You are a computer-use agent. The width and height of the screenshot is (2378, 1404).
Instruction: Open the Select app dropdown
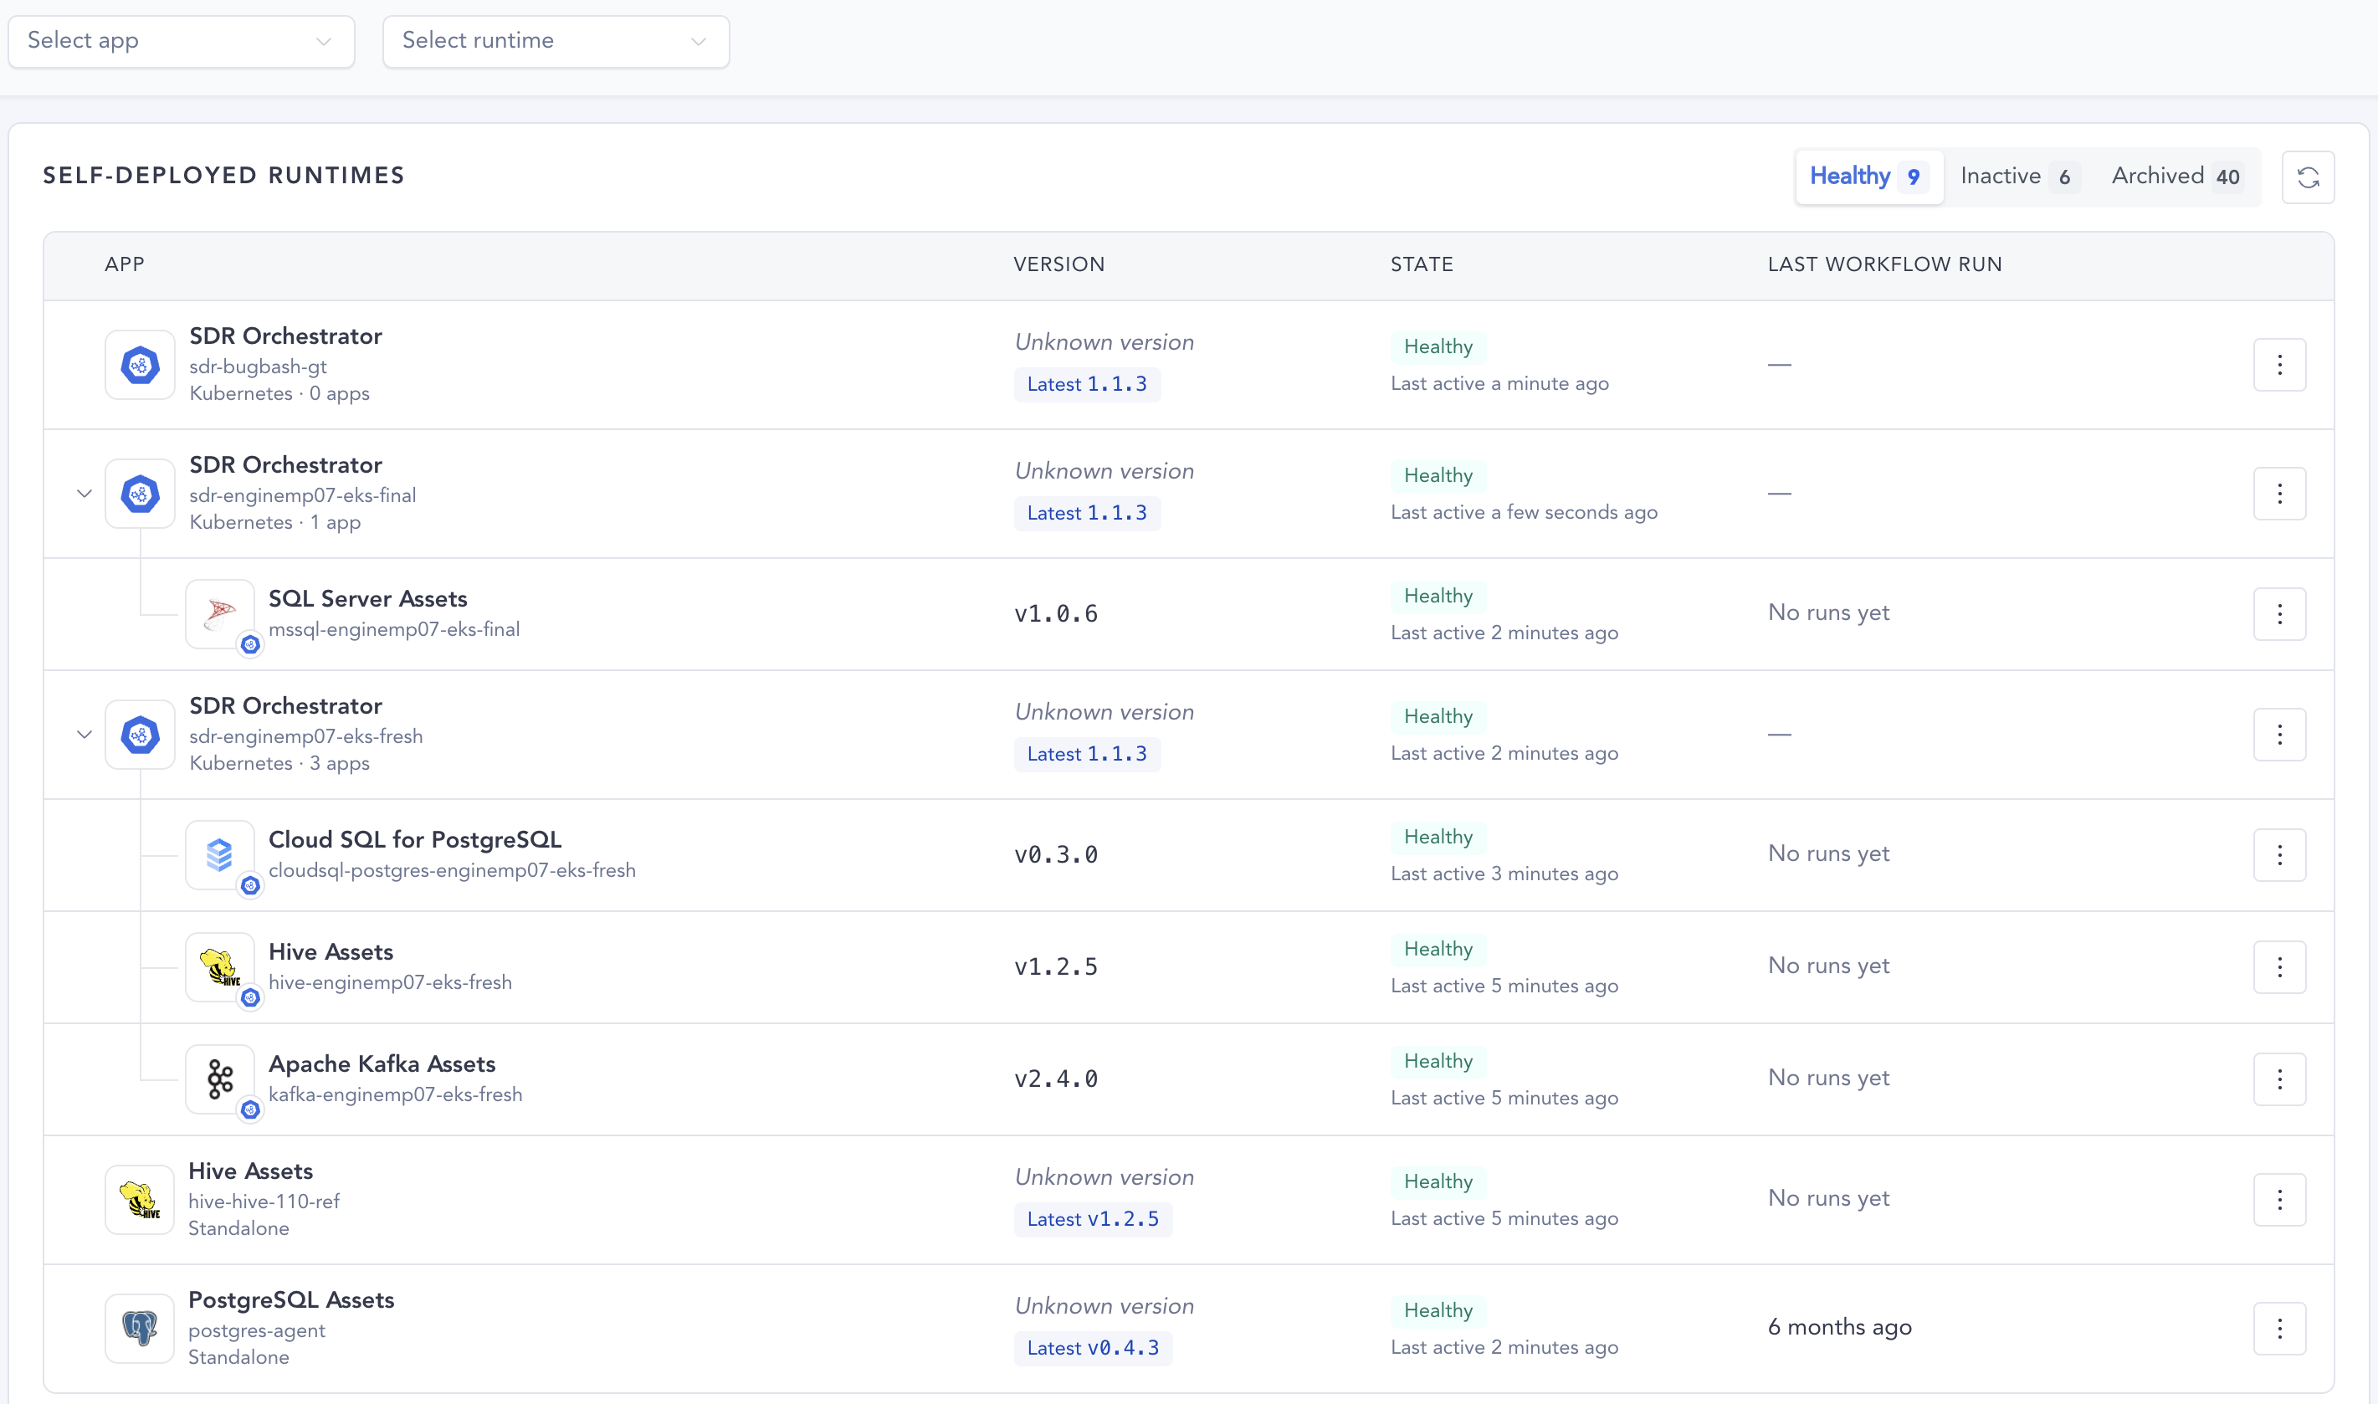[x=182, y=41]
